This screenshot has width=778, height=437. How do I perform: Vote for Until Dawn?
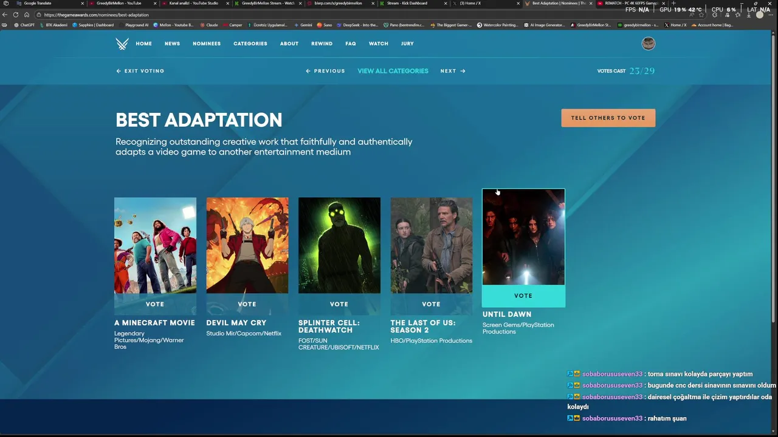click(x=523, y=296)
